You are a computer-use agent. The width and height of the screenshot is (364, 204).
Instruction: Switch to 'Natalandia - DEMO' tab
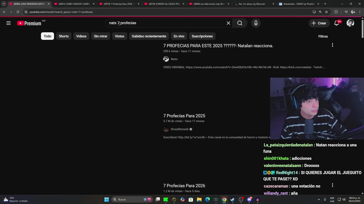299,4
